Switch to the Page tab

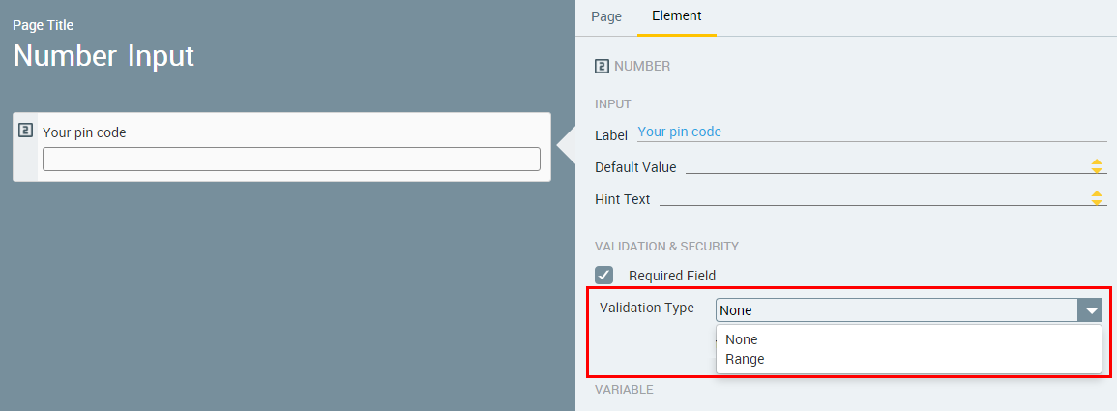[x=606, y=16]
